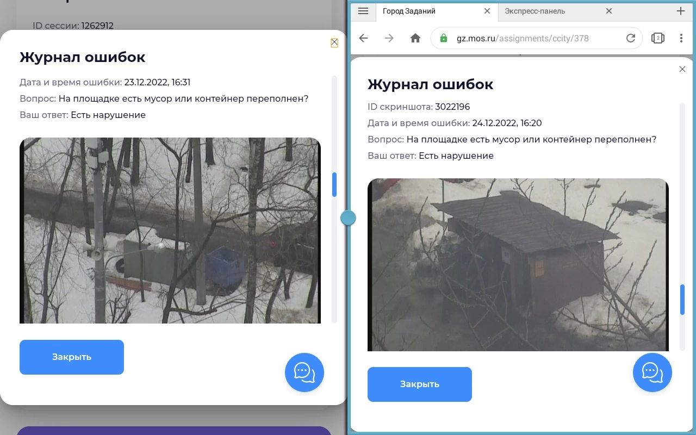This screenshot has width=696, height=435.
Task: Click 'Есть нарушение' answer in right dialog
Action: tap(456, 156)
